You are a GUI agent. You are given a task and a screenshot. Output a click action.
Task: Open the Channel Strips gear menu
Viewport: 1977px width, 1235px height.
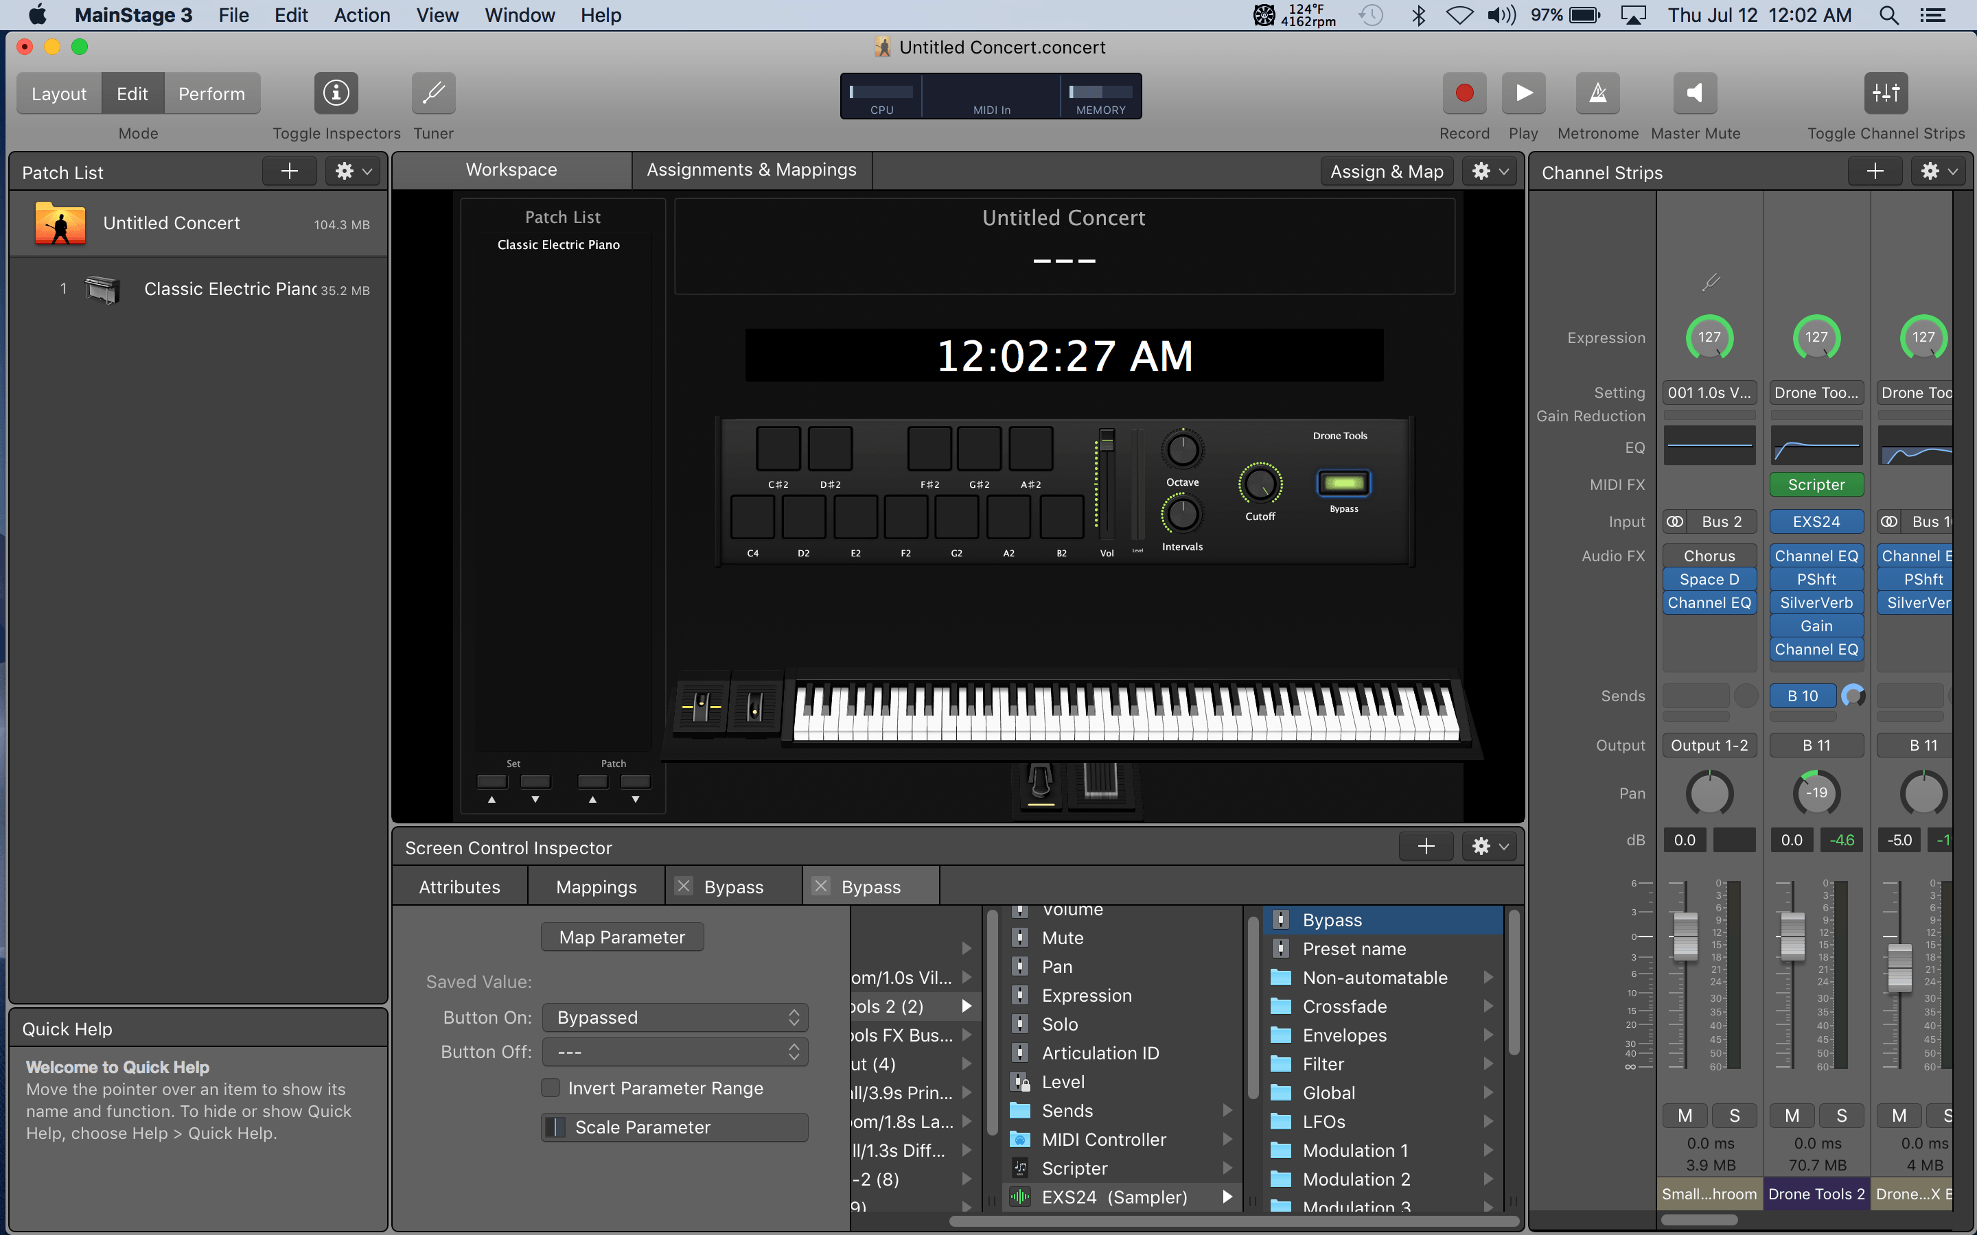tap(1939, 172)
